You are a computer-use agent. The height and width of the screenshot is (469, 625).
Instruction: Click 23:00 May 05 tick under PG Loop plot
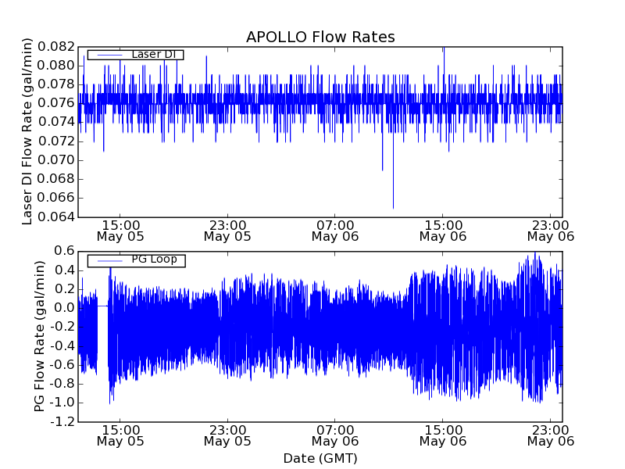(x=227, y=435)
